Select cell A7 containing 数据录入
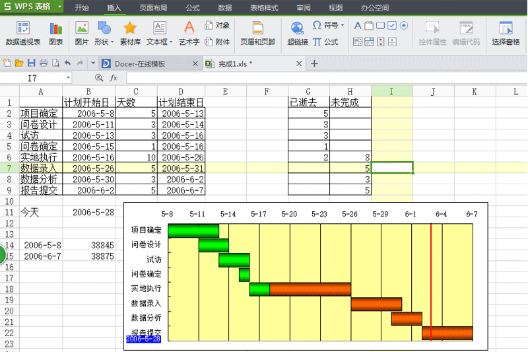The image size is (528, 352). tap(41, 168)
